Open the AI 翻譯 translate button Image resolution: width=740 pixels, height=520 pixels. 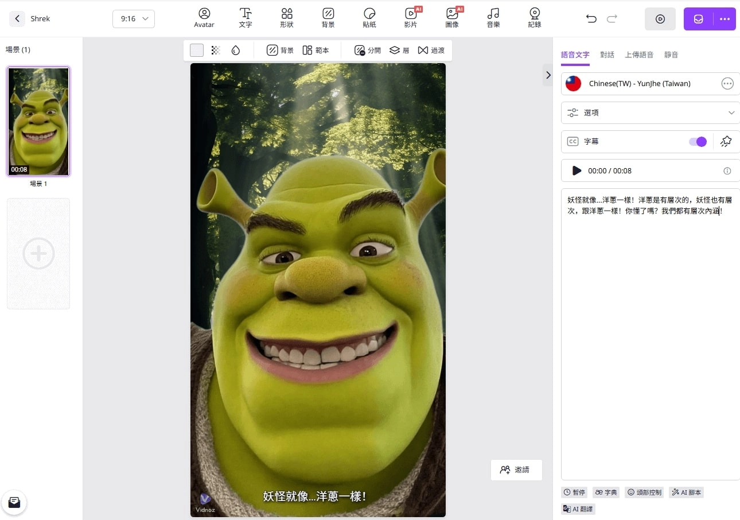(x=578, y=509)
